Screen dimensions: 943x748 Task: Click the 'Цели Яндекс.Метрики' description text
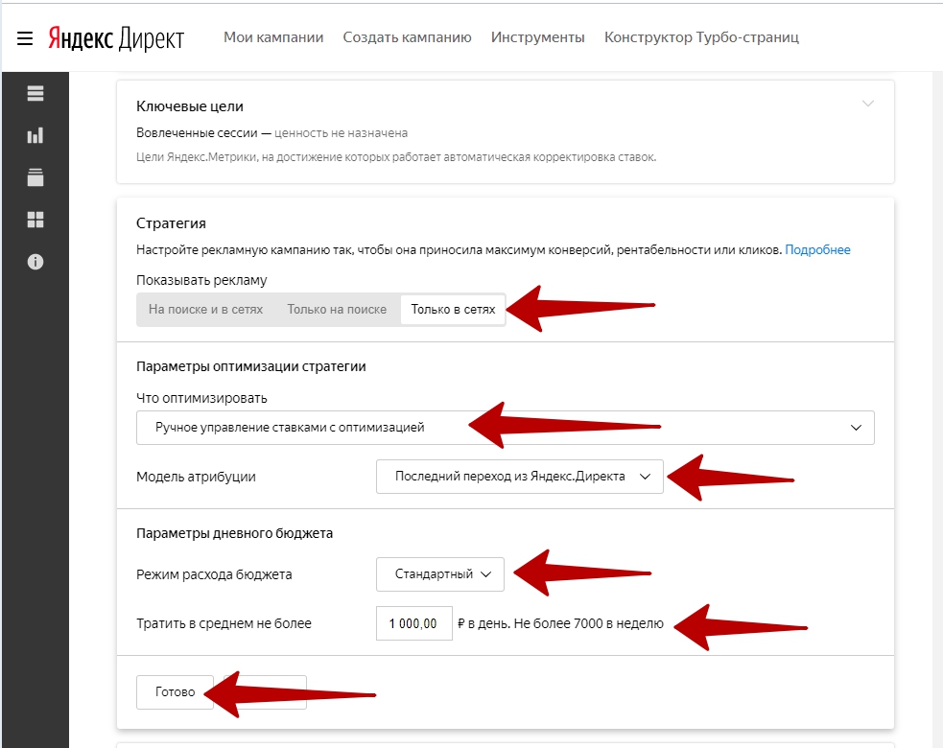[396, 157]
